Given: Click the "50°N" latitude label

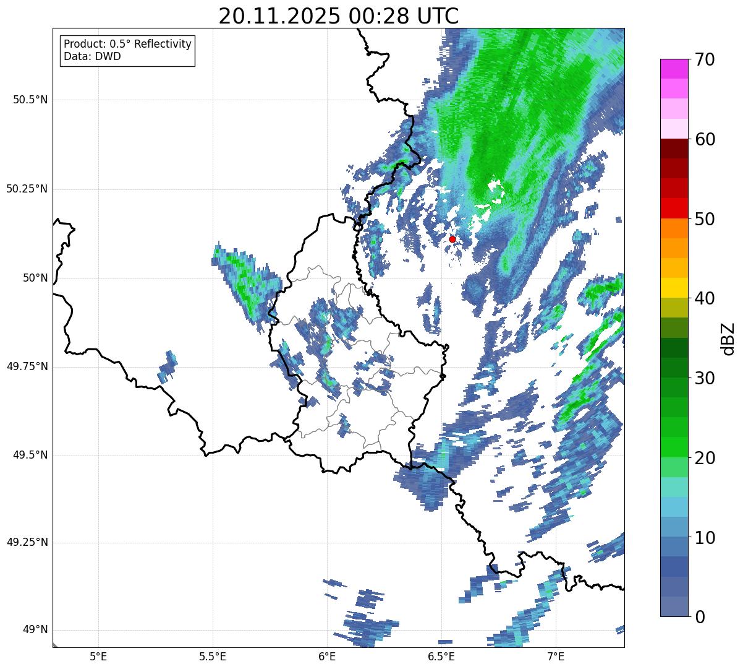Looking at the screenshot, I should (x=35, y=278).
